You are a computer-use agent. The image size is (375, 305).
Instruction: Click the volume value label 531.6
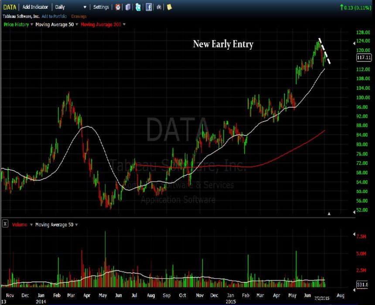click(362, 285)
